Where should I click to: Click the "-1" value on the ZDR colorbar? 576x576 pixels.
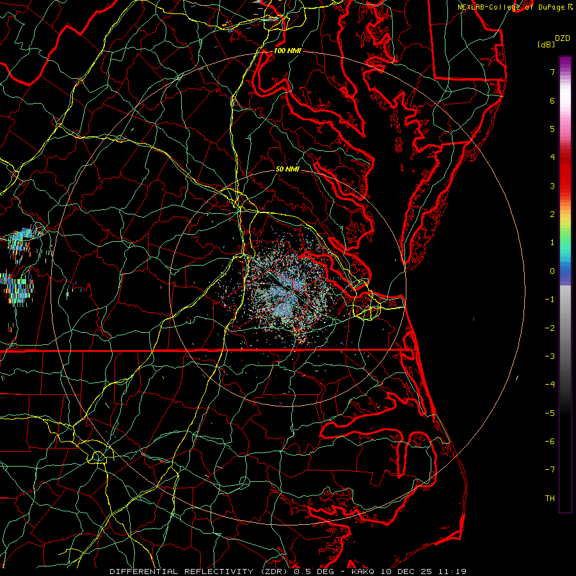pyautogui.click(x=550, y=300)
